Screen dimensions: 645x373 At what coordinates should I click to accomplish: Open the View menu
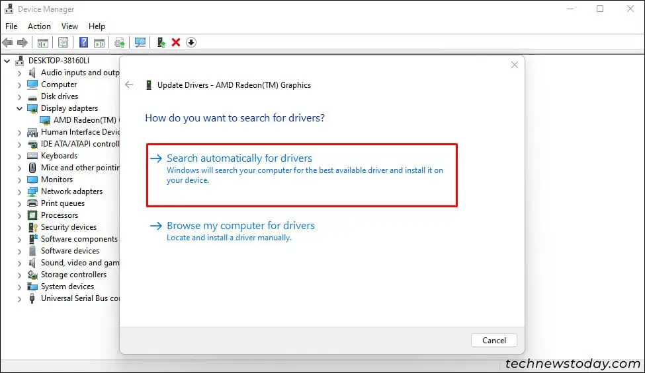point(69,26)
